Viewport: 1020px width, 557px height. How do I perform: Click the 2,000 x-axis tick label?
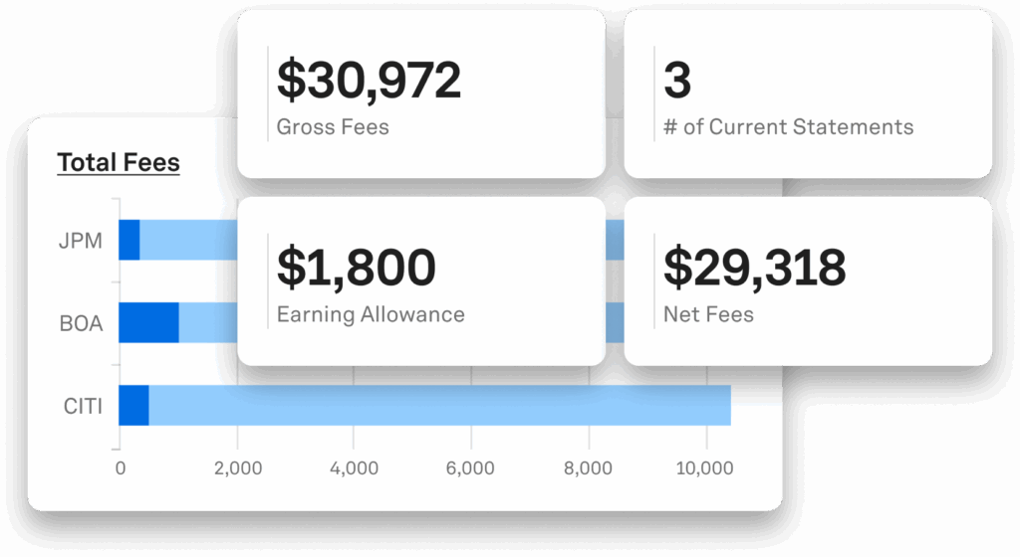tap(237, 467)
